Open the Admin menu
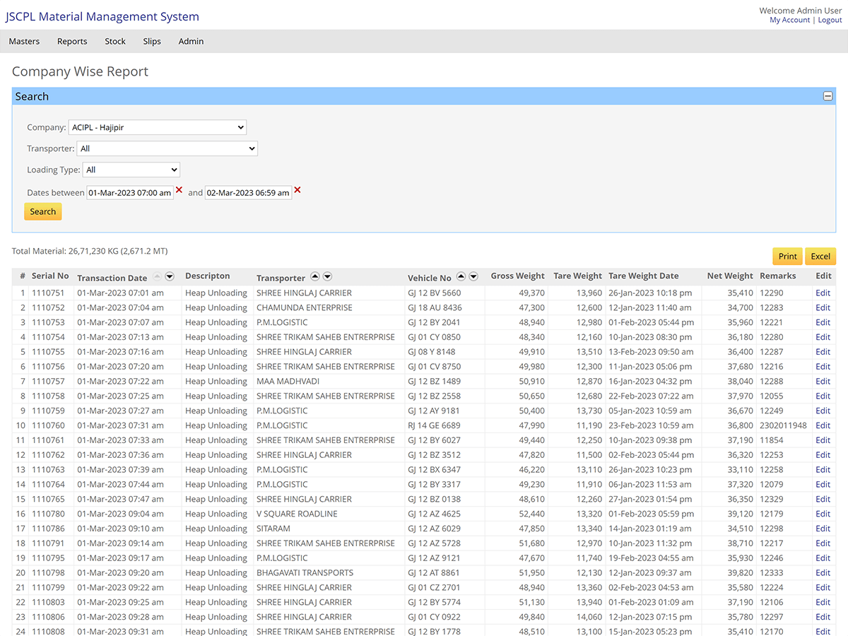 191,41
